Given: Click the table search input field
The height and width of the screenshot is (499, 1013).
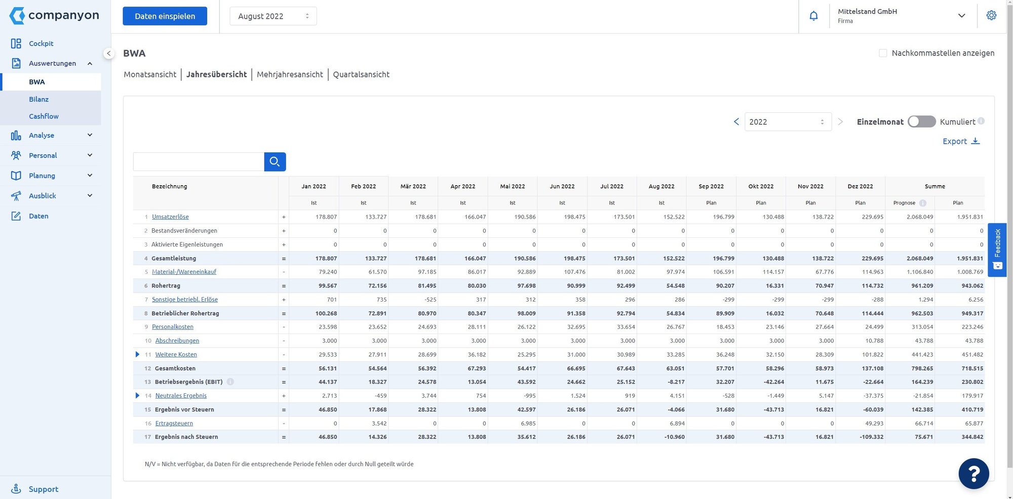Looking at the screenshot, I should point(199,161).
